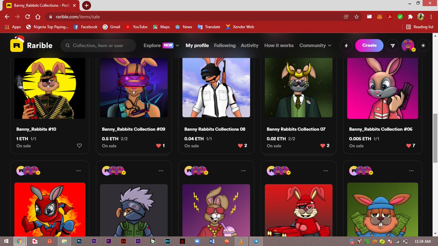
Task: Open the lightning bolt notifications icon
Action: (346, 46)
